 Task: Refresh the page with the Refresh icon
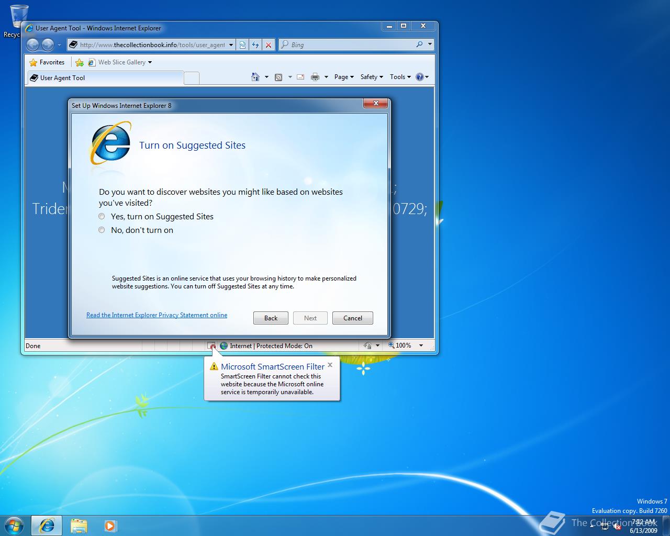[x=255, y=45]
